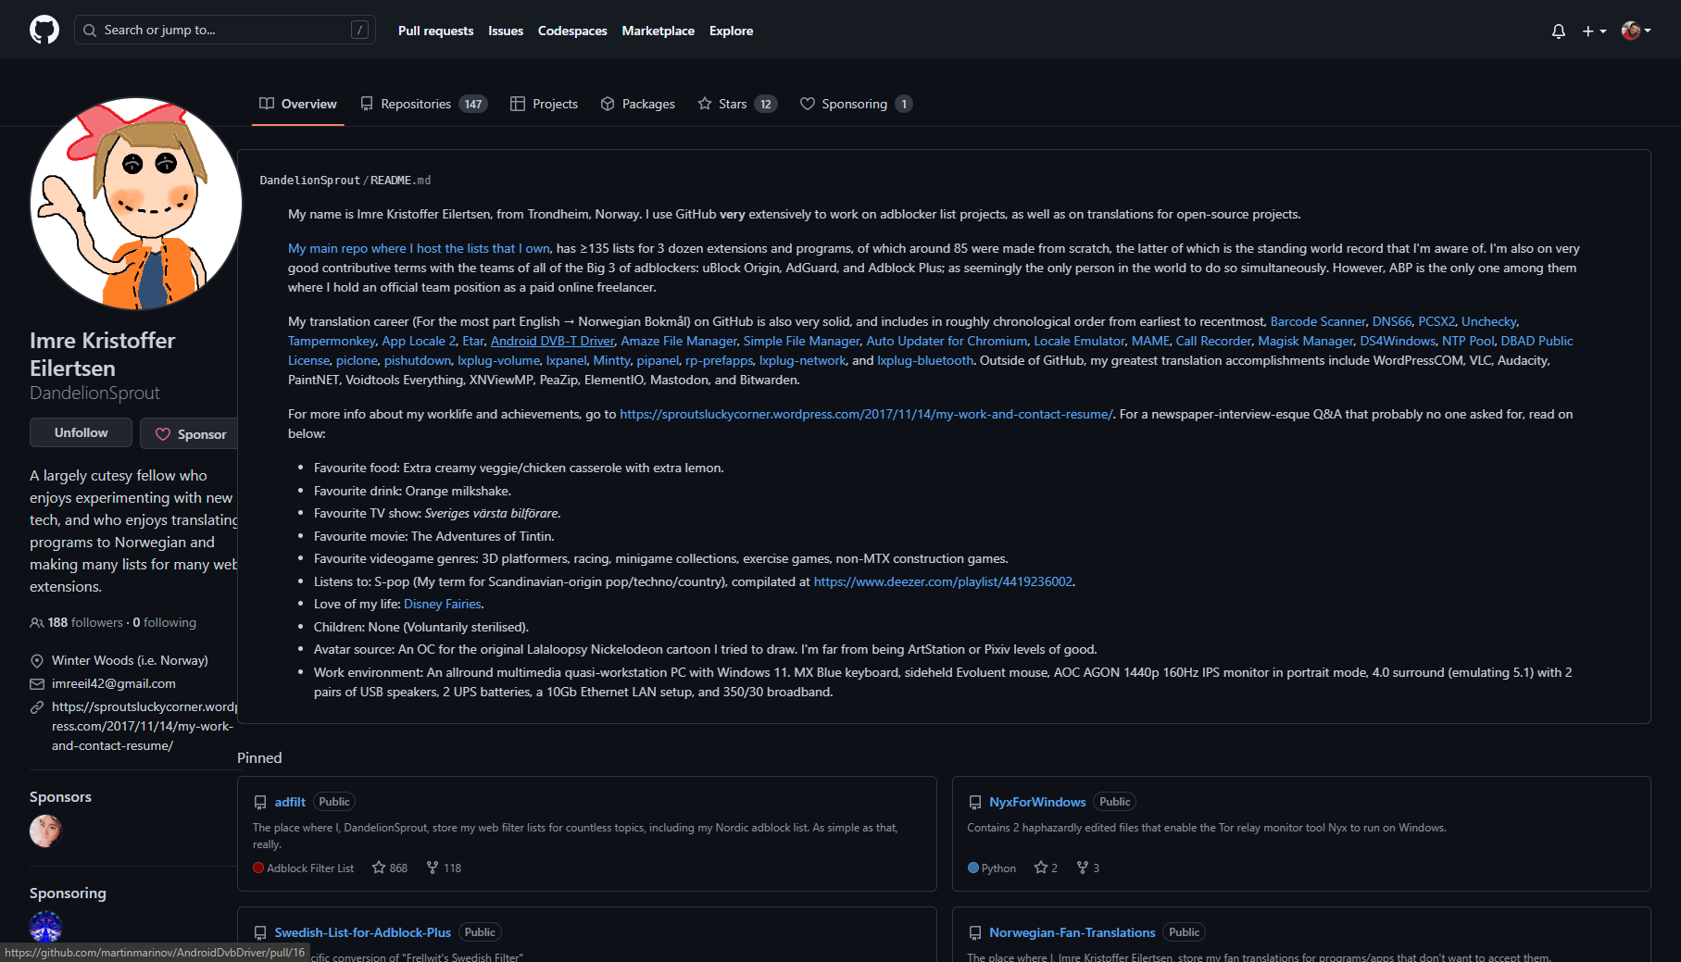Image resolution: width=1681 pixels, height=962 pixels.
Task: Click the repository icon beside adfilt
Action: click(x=260, y=802)
